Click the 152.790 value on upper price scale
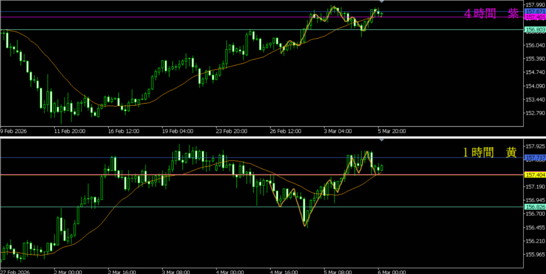 coord(535,113)
